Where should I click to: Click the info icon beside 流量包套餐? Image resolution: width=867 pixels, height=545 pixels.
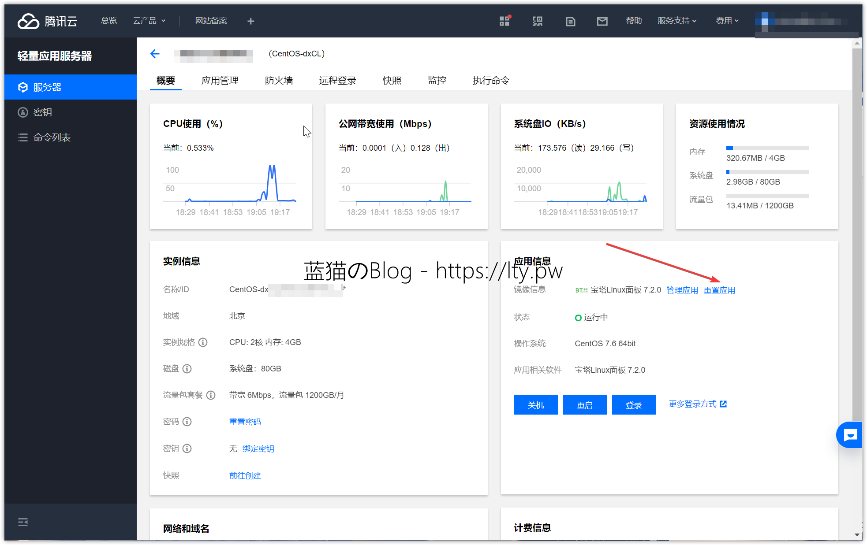211,395
